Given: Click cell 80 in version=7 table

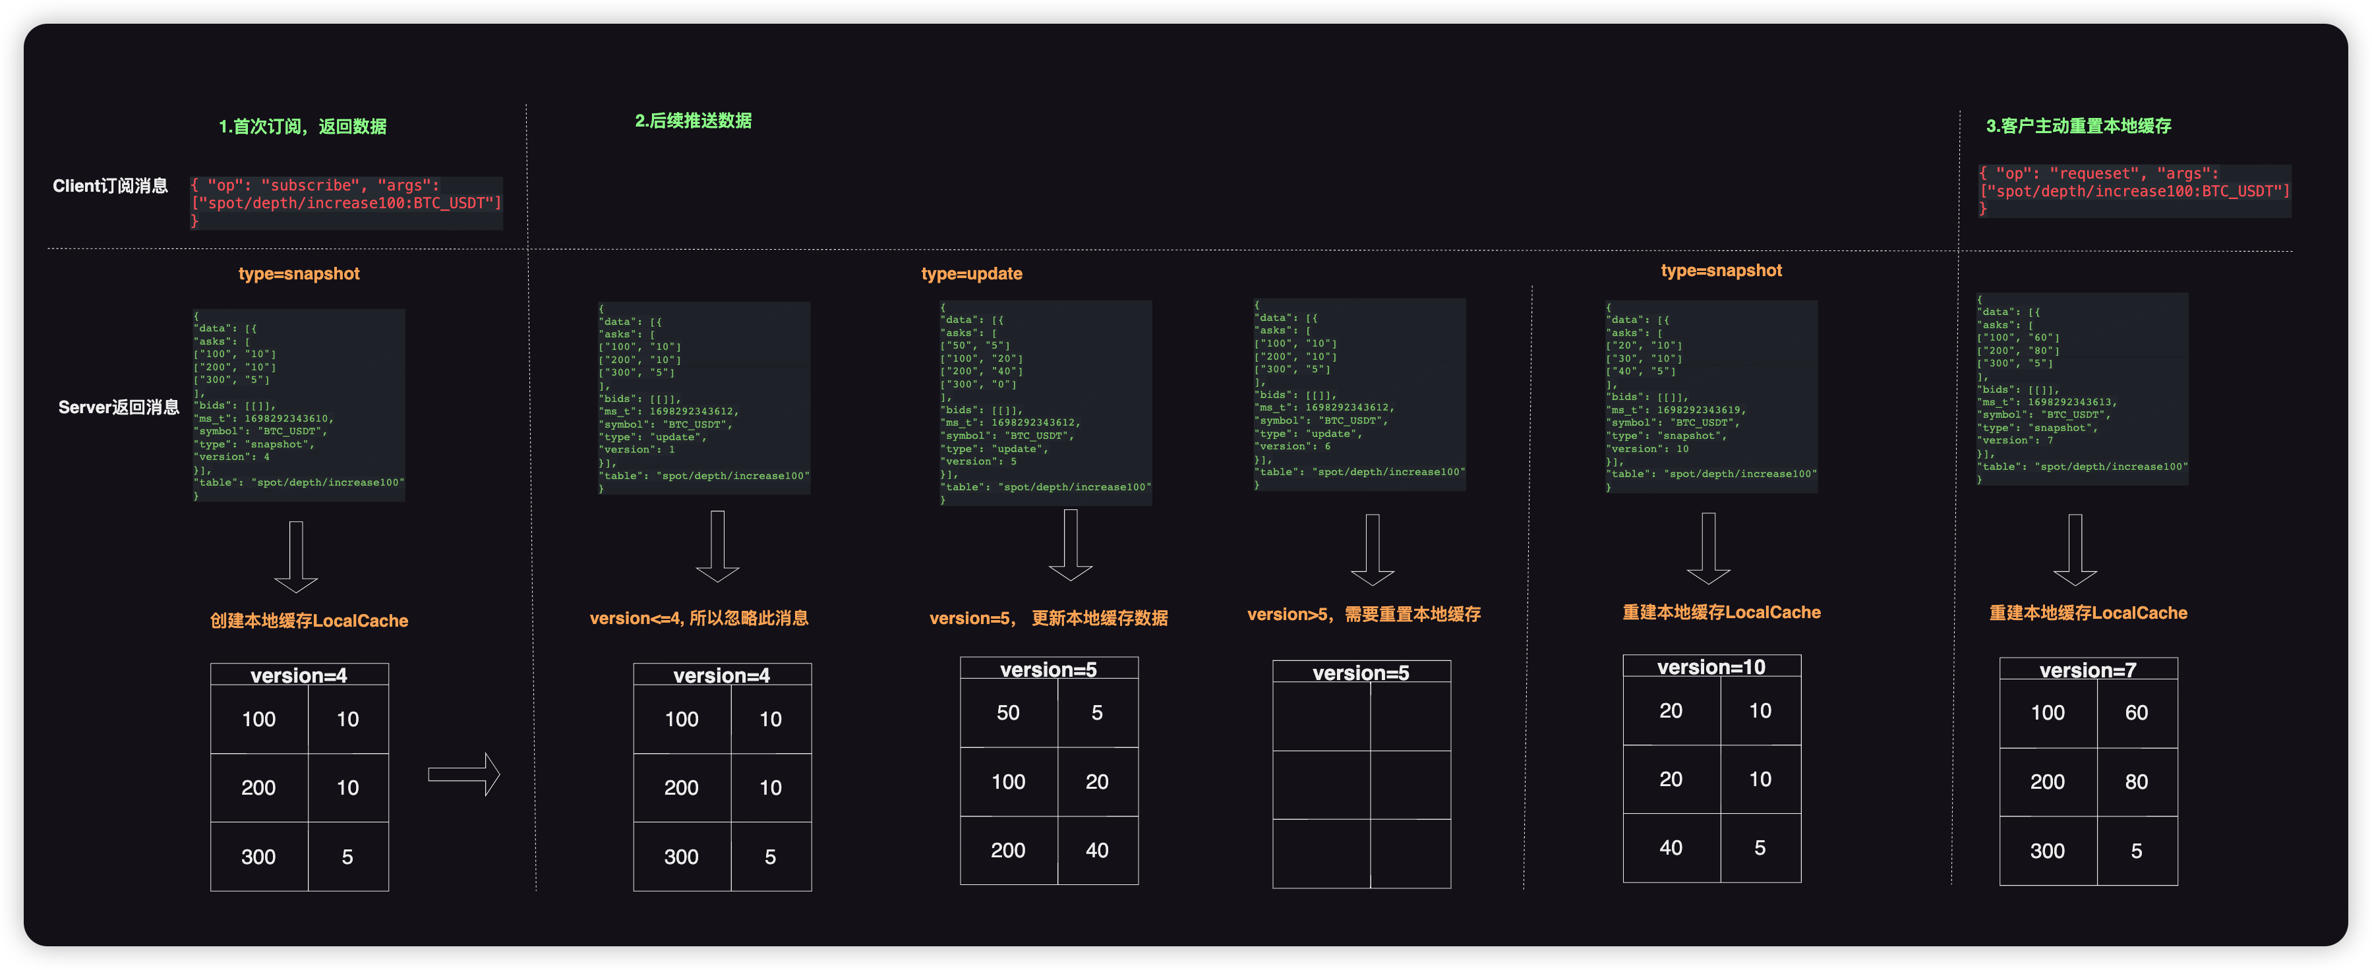Looking at the screenshot, I should pos(2135,782).
